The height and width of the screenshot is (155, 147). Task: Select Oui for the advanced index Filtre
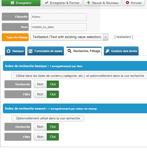[x=53, y=137]
